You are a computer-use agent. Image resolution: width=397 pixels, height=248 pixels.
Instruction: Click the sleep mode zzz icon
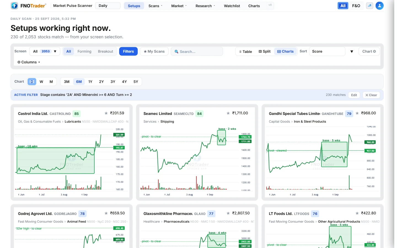pyautogui.click(x=369, y=6)
